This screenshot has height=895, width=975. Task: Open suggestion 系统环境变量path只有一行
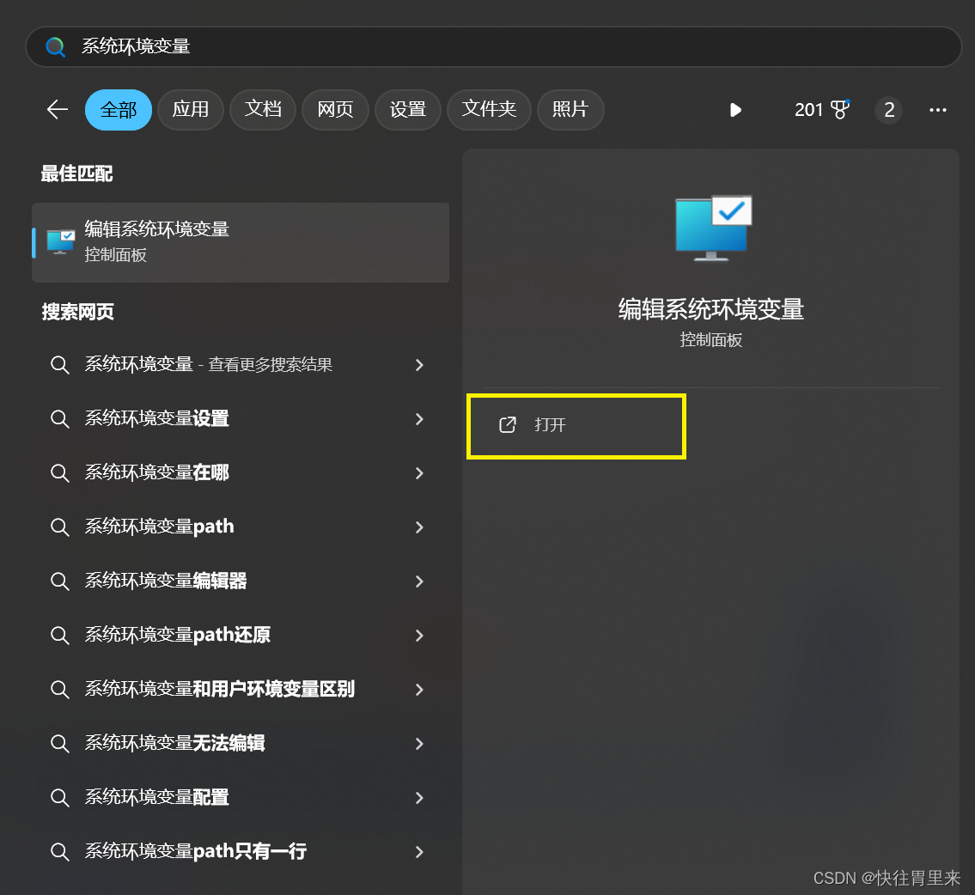pyautogui.click(x=241, y=851)
